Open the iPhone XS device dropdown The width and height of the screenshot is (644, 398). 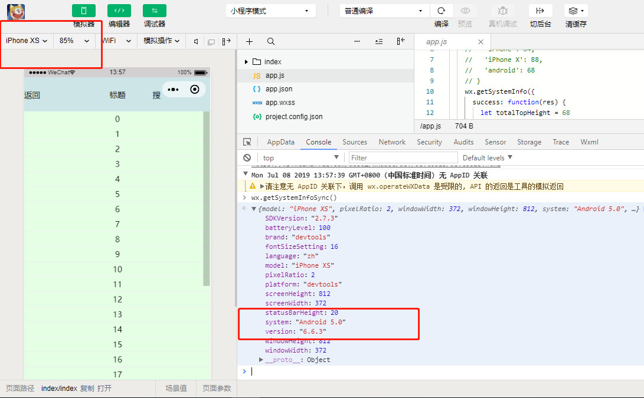[27, 41]
